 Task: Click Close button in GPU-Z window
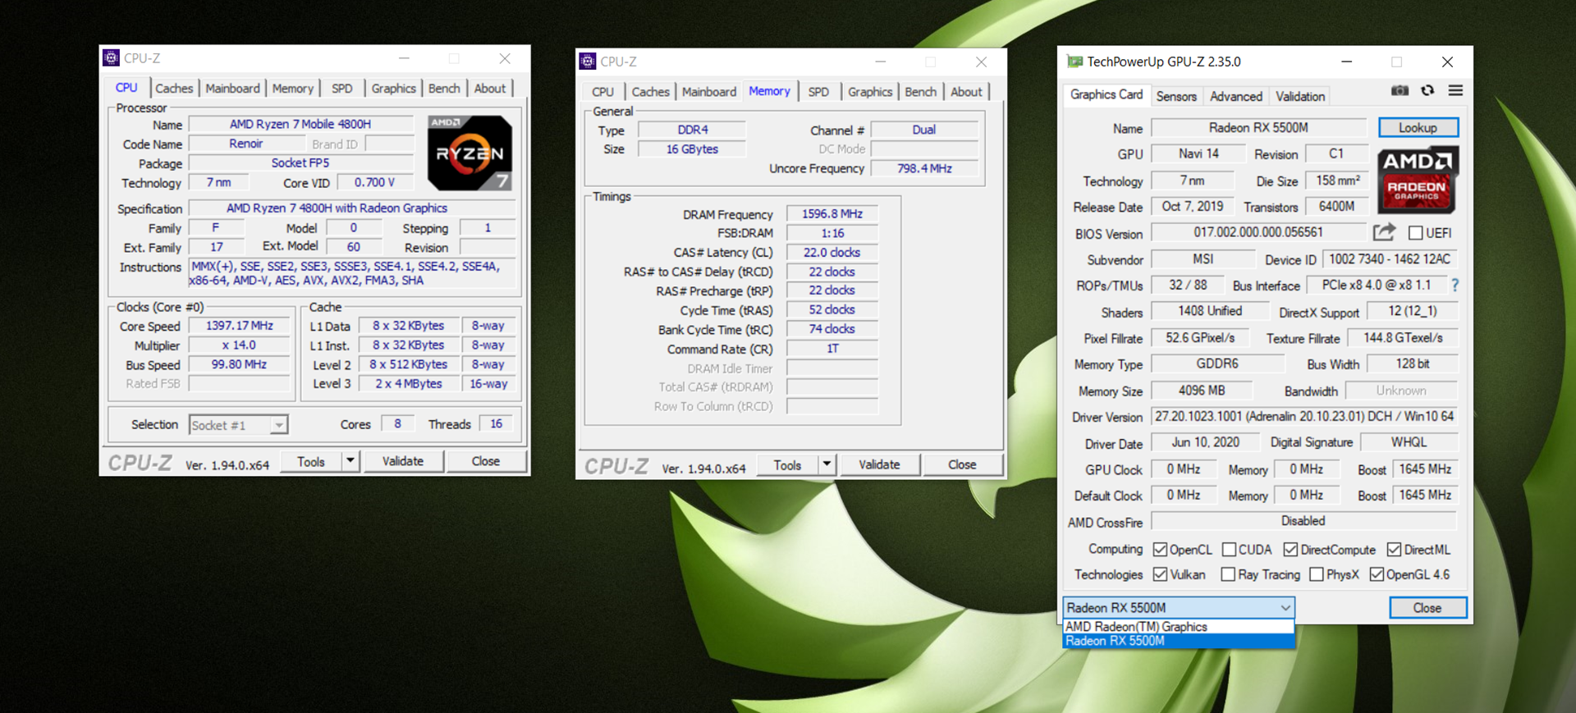1427,608
